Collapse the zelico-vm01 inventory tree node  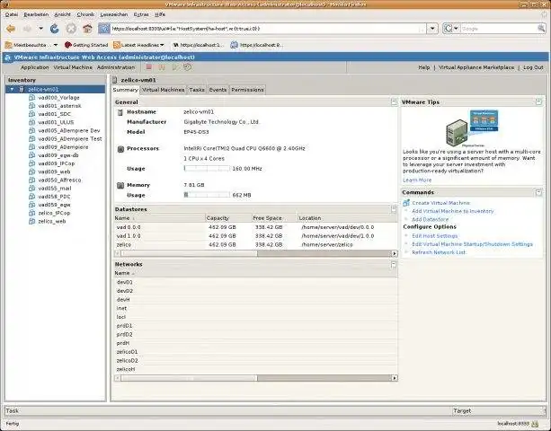pyautogui.click(x=12, y=89)
